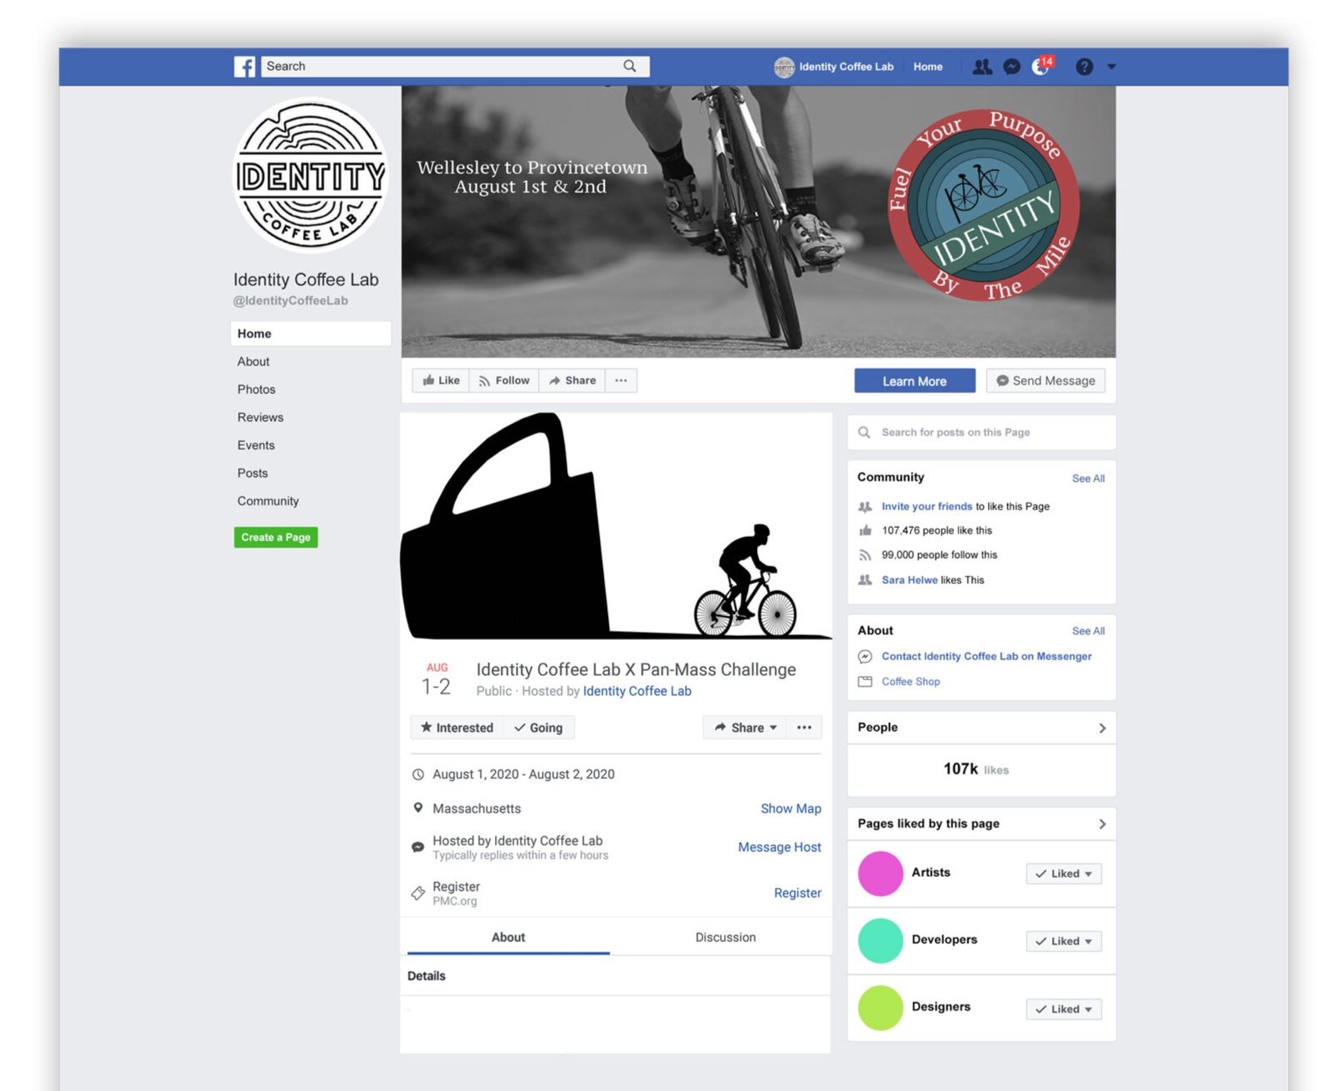Click the Message Host link
Screen dimensions: 1340x1091
point(780,848)
